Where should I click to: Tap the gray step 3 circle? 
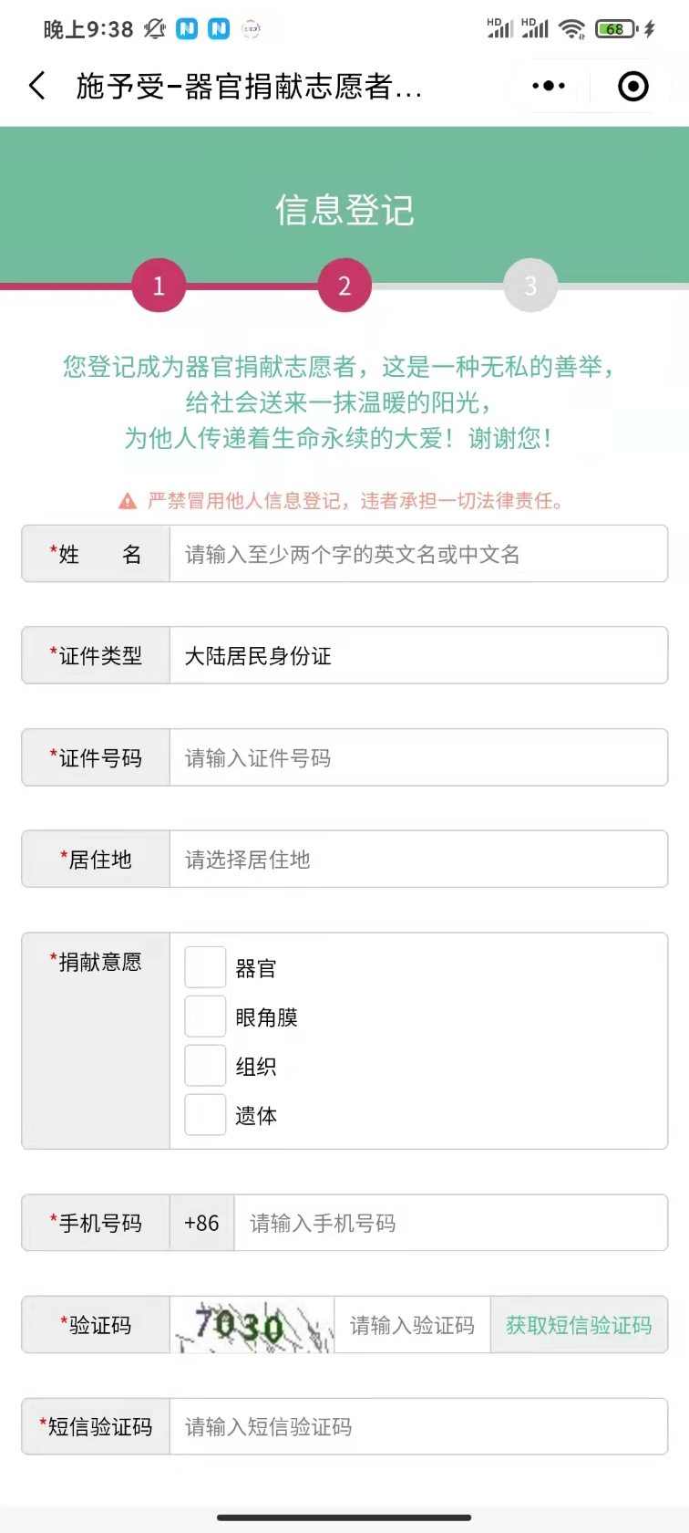pyautogui.click(x=530, y=286)
